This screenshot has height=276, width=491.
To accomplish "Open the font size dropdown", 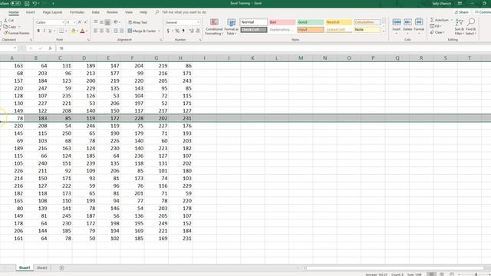I will 74,22.
